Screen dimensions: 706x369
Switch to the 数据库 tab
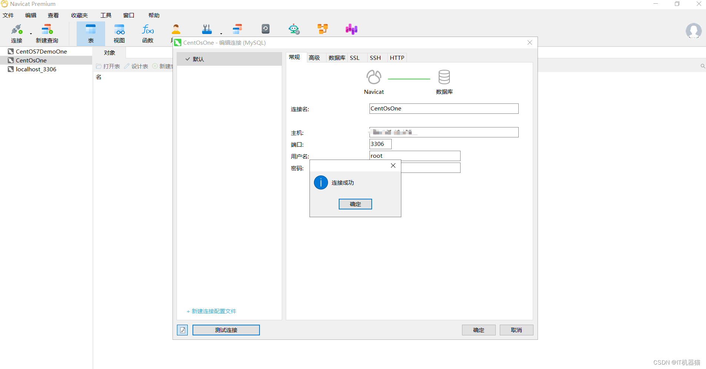pos(337,58)
